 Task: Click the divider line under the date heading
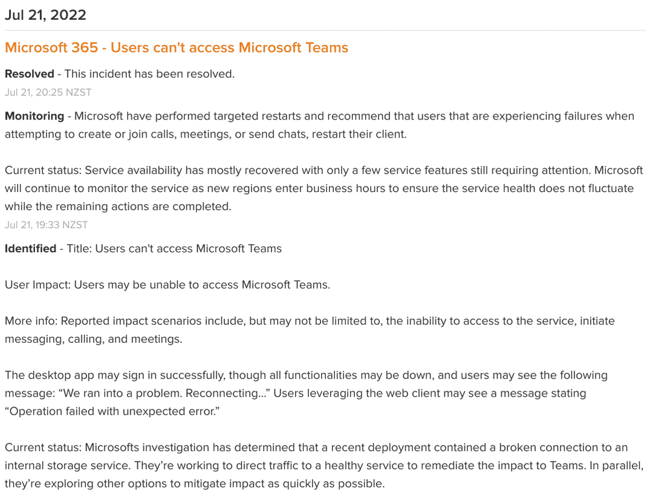(325, 30)
